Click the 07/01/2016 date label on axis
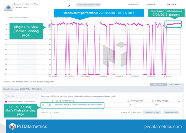 click(x=168, y=76)
